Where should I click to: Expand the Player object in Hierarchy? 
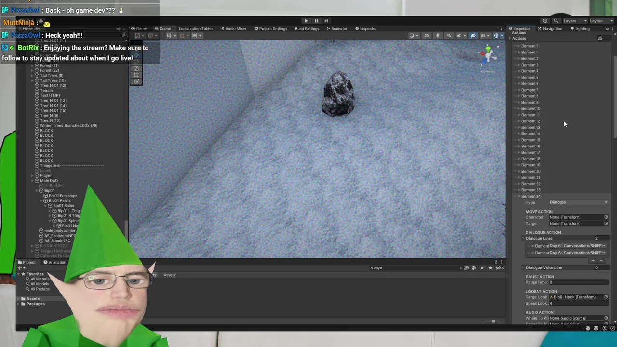[x=32, y=176]
